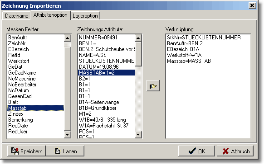
Task: Switch to the Dateiname tab
Action: 16,16
